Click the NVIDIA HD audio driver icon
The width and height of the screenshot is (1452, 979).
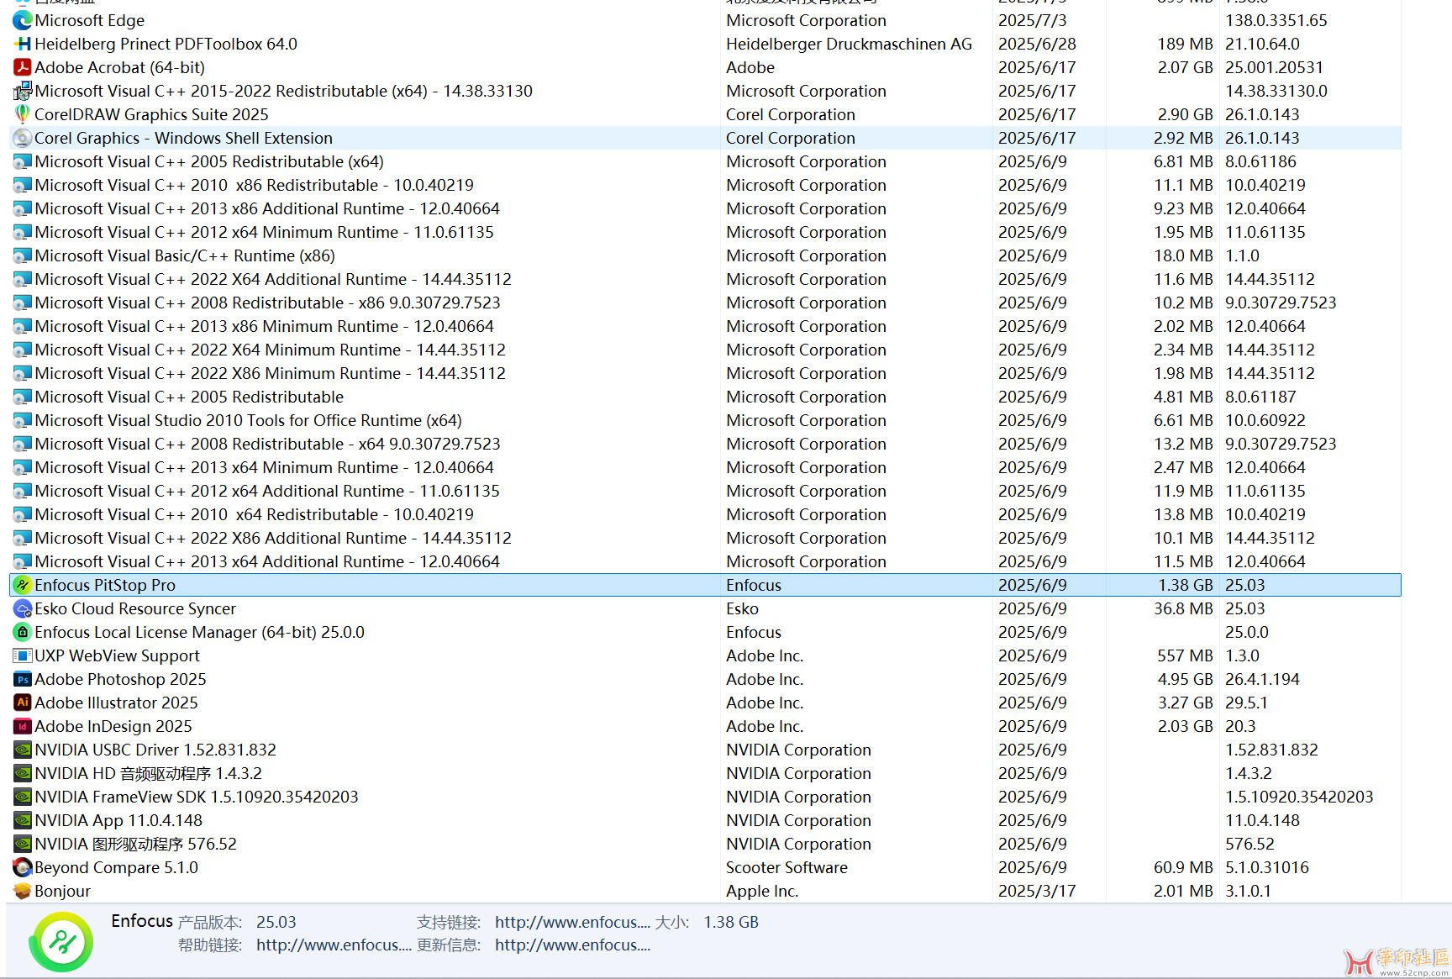(23, 773)
